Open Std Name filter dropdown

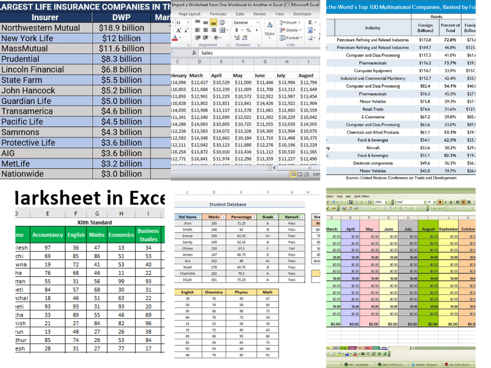click(x=199, y=217)
